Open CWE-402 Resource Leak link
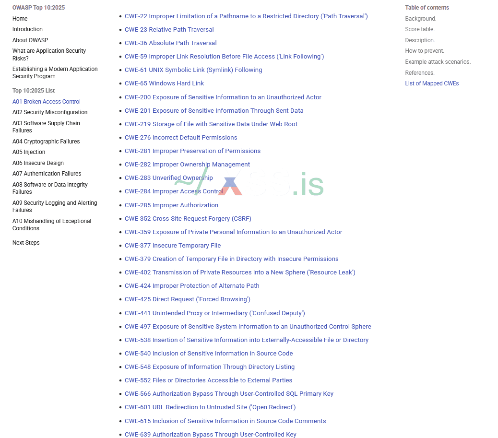This screenshot has width=498, height=438. tap(240, 272)
